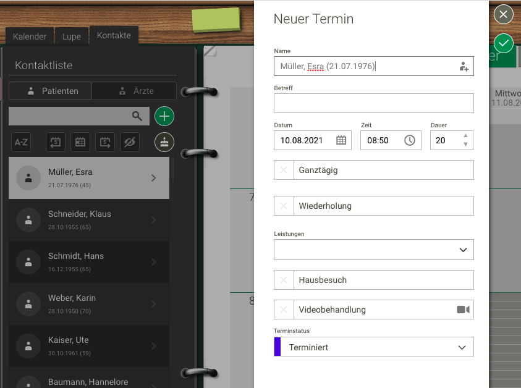This screenshot has width=521, height=388.
Task: Open the birthday list via the cake icon
Action: [x=164, y=141]
